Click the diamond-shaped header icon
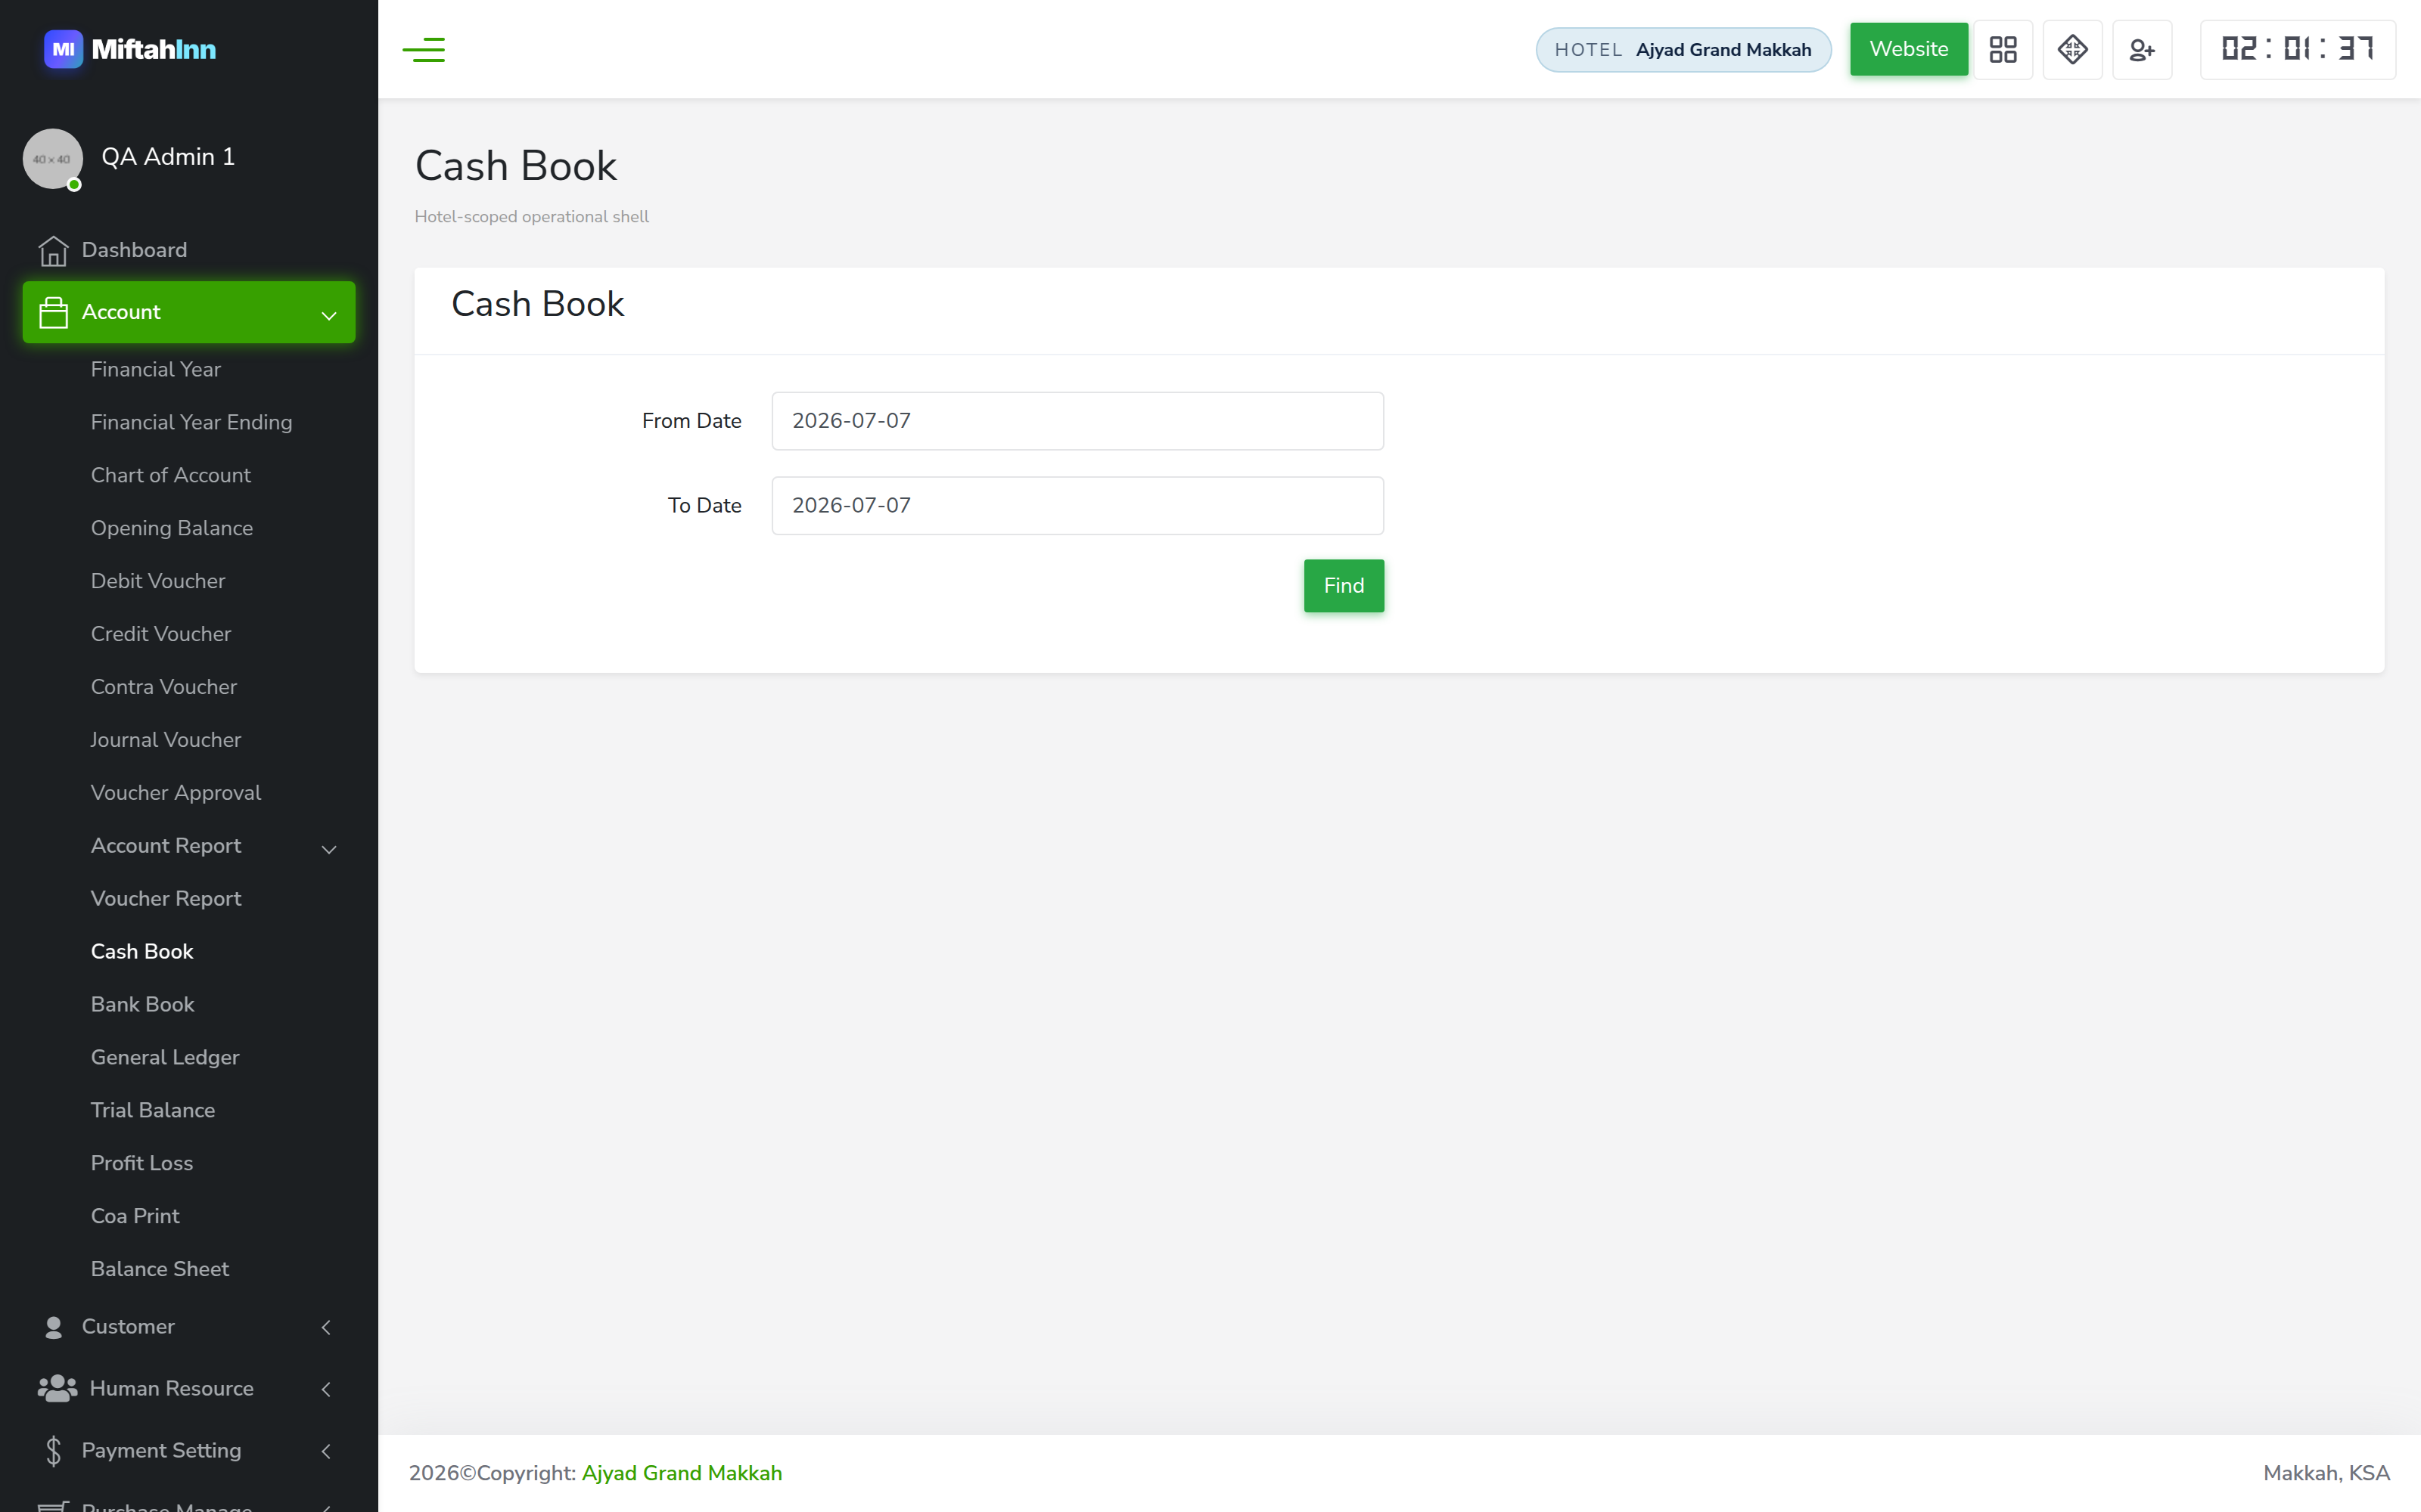The height and width of the screenshot is (1512, 2421). tap(2072, 49)
